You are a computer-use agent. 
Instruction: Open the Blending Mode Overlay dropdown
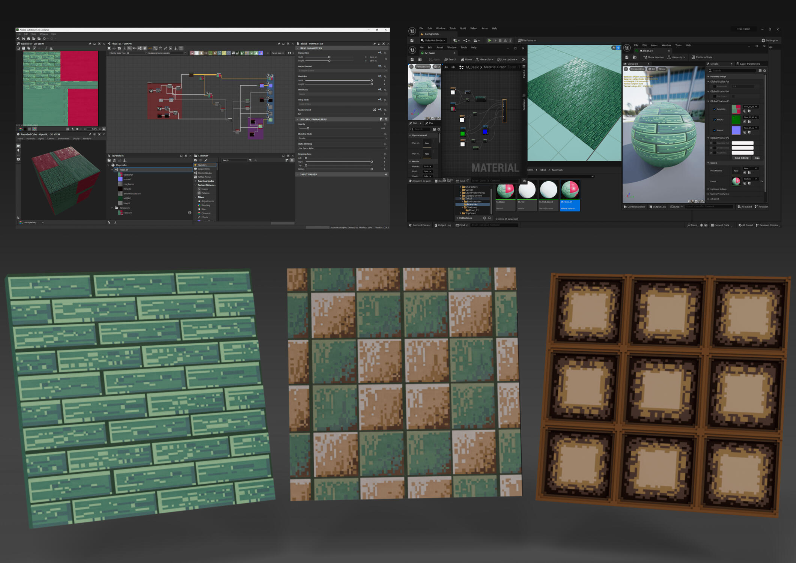pos(342,138)
